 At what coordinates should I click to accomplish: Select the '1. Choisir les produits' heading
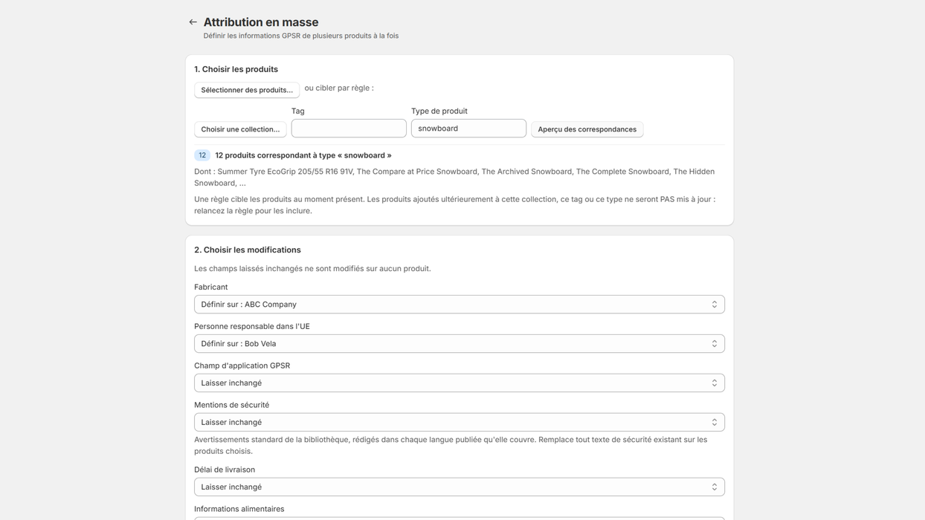tap(236, 69)
